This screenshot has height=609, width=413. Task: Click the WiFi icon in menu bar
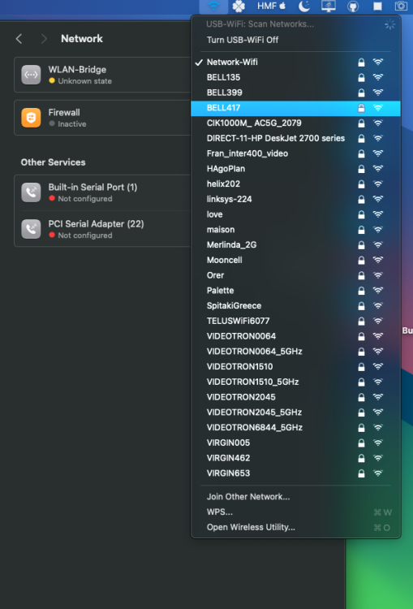214,6
